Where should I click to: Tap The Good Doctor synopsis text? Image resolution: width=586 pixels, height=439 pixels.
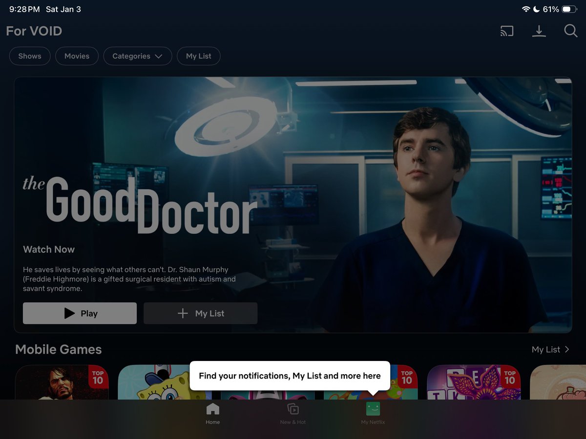[129, 279]
